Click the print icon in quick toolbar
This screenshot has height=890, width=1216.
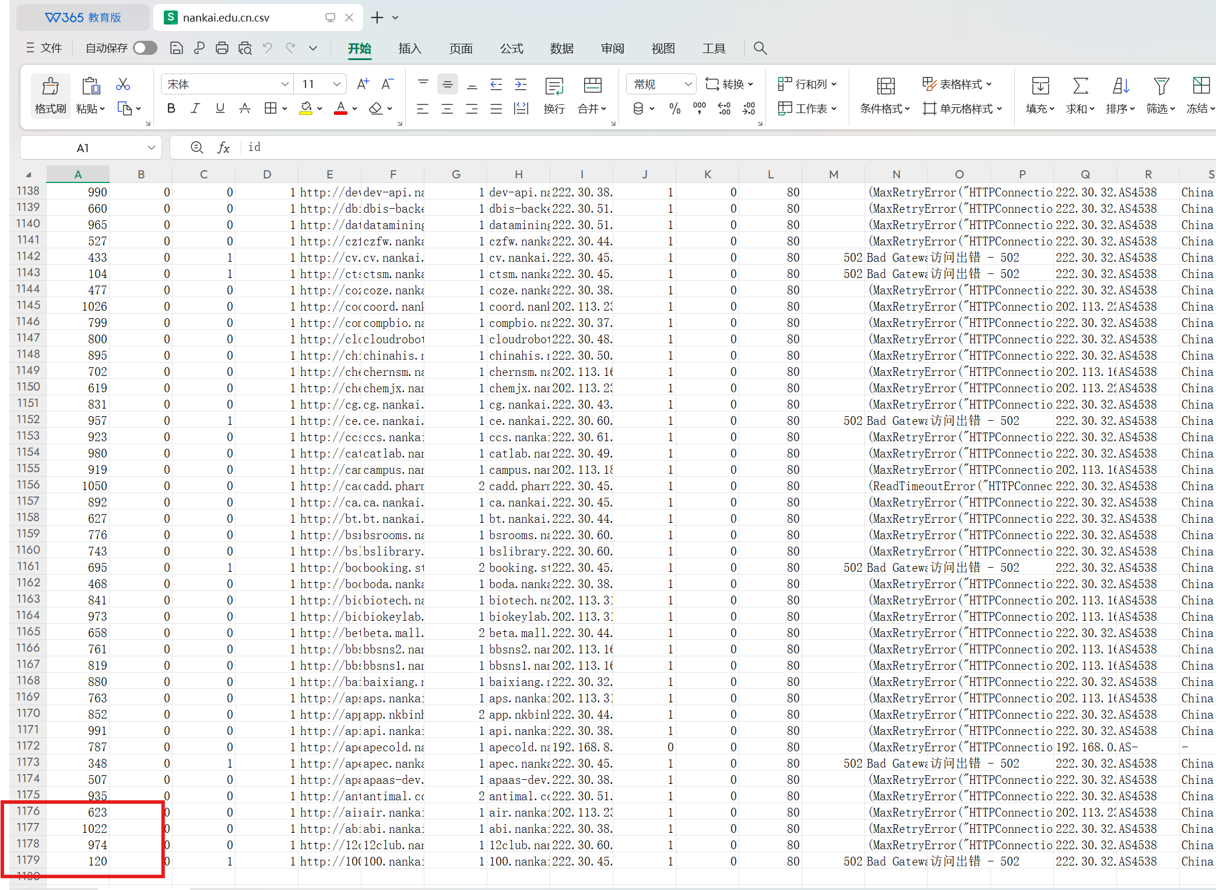(222, 48)
